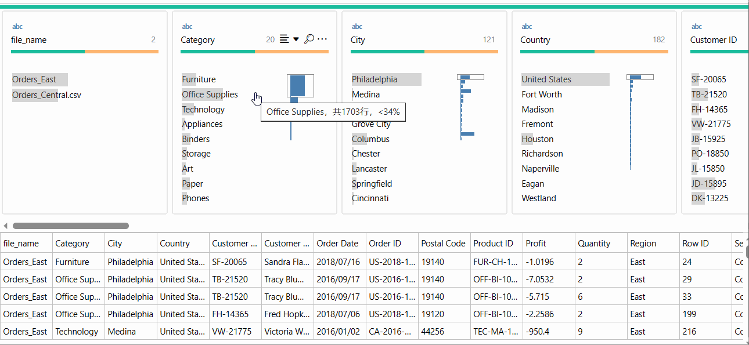Select Storage in the Category list

196,154
